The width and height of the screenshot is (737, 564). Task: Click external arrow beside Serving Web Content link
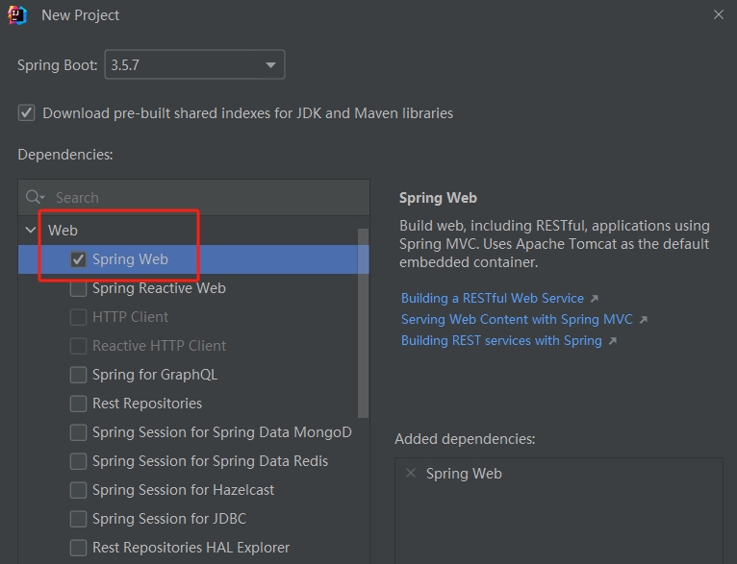point(644,320)
